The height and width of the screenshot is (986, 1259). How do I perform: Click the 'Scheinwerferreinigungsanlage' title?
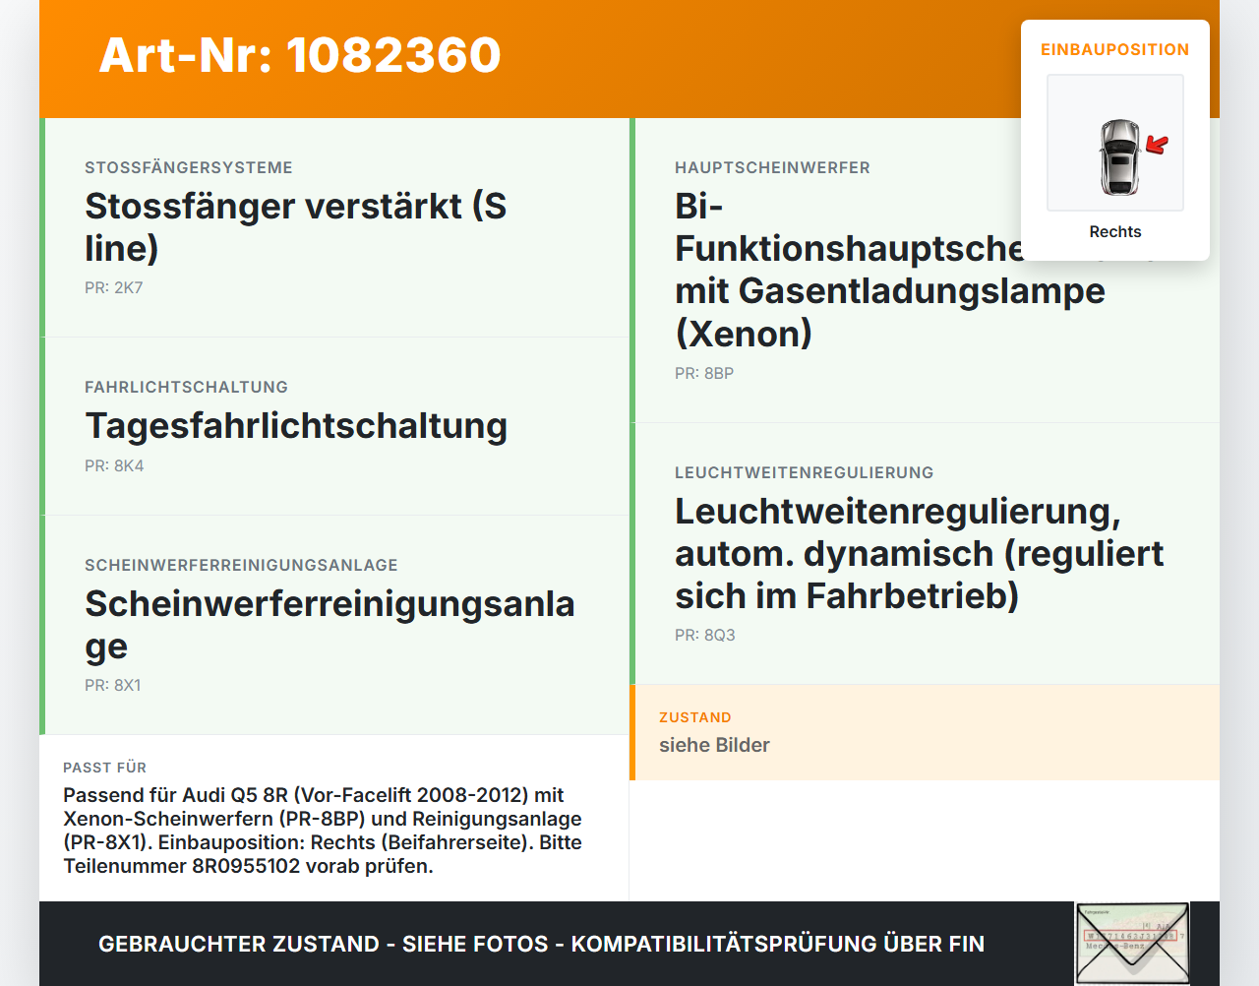330,625
